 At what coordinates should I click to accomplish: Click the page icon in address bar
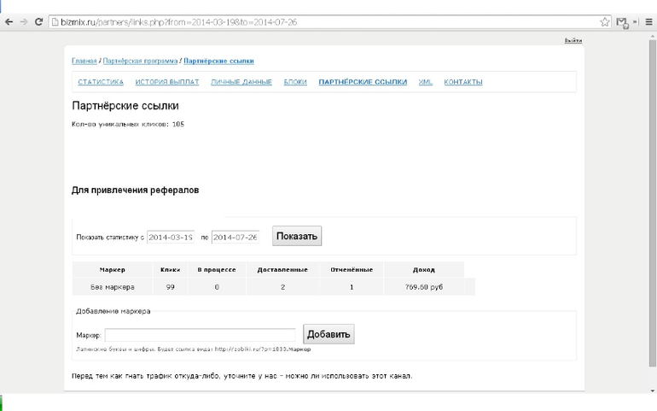[55, 22]
